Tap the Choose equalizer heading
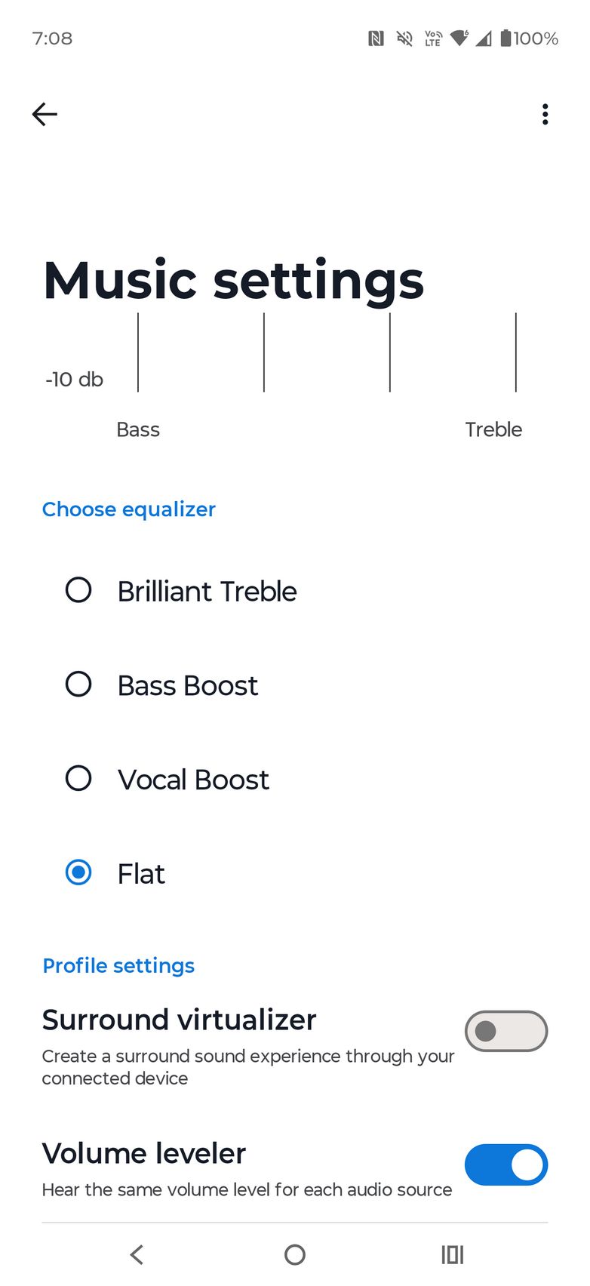This screenshot has width=590, height=1286. (129, 509)
